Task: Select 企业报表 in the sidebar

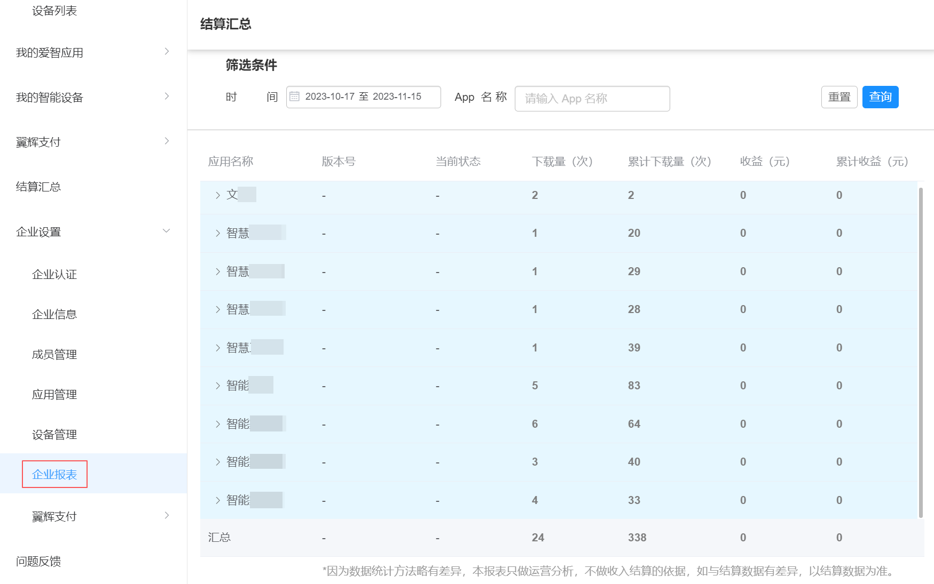Action: click(54, 474)
